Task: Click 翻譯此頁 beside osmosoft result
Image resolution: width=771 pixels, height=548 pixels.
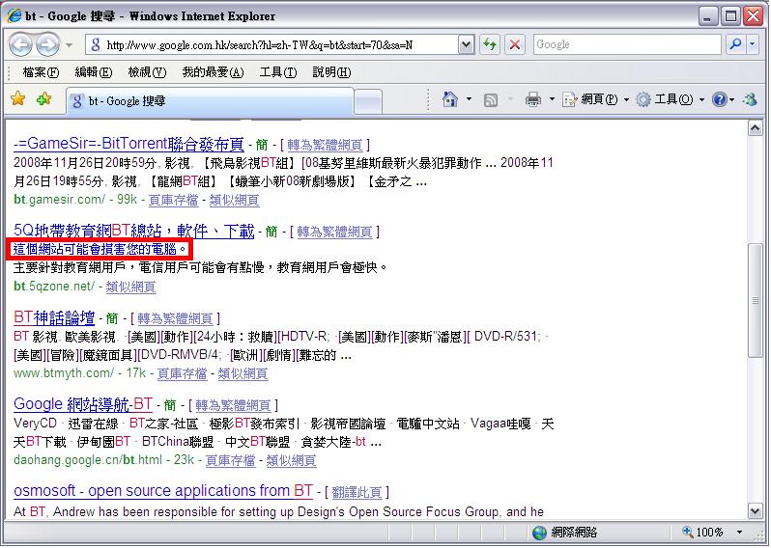Action: (357, 492)
